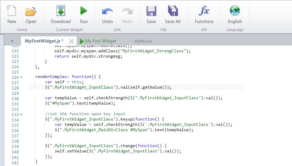Collapse the renderComplex function at line 126
Screen dimensions: 292x166
click(21, 77)
